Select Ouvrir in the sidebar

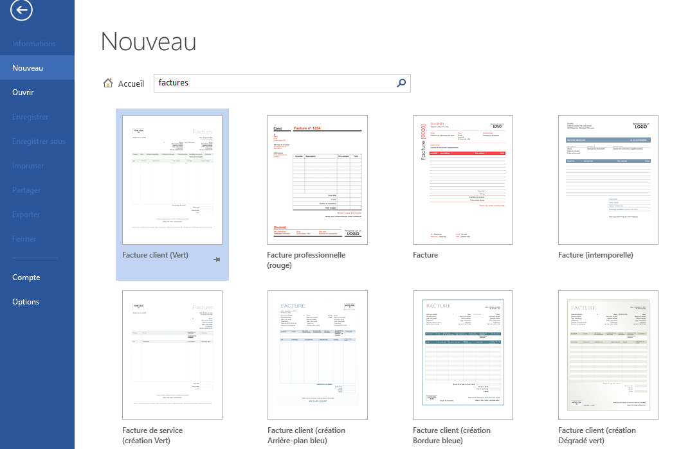tap(23, 92)
